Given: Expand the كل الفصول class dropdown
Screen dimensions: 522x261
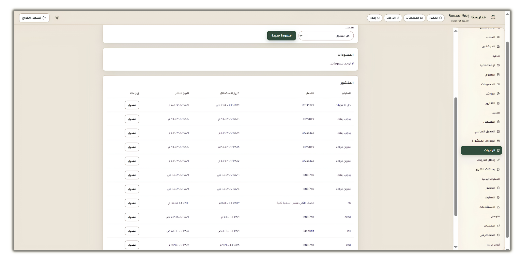Looking at the screenshot, I should click(x=326, y=36).
